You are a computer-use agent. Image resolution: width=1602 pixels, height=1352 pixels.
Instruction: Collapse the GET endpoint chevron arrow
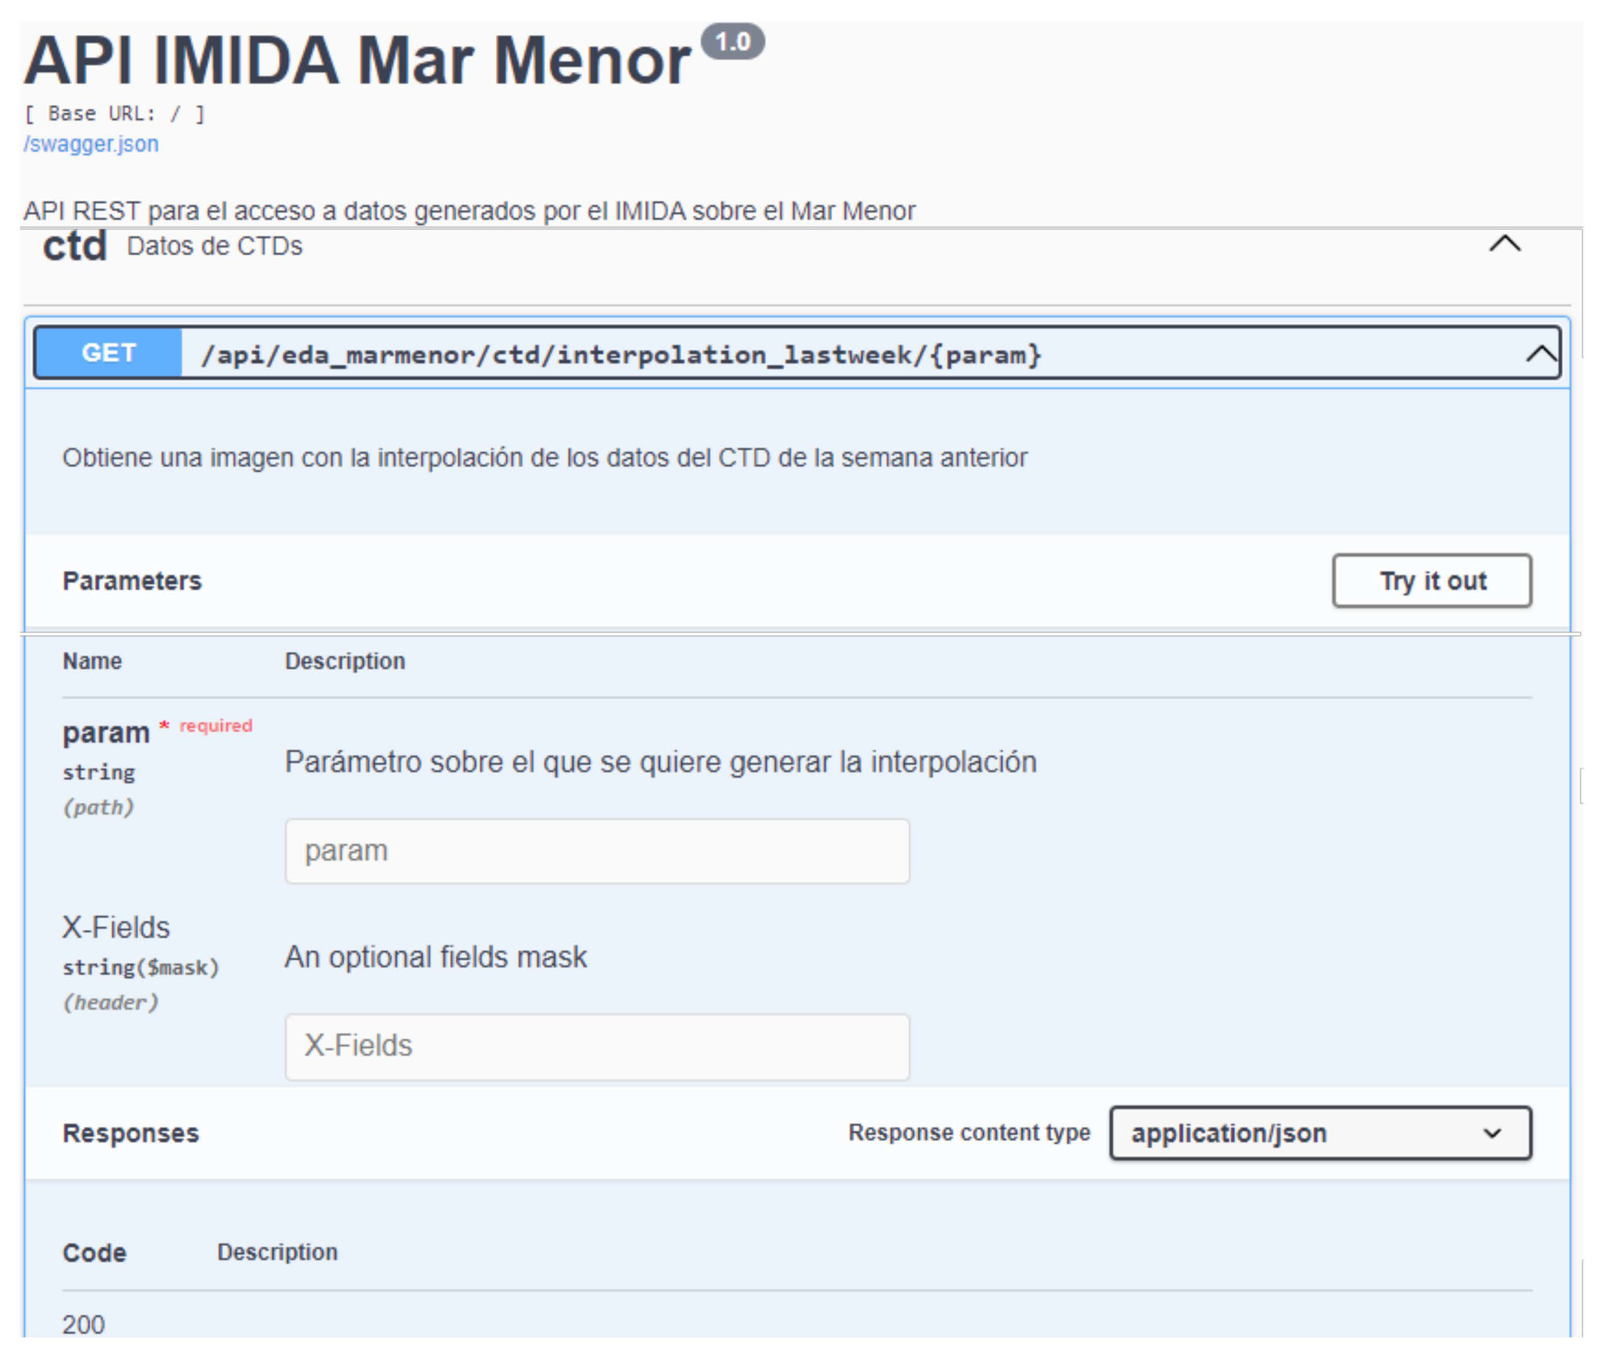(1540, 354)
